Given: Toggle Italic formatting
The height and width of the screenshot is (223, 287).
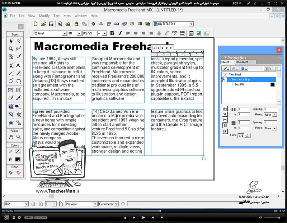Looking at the screenshot, I should coord(120,33).
